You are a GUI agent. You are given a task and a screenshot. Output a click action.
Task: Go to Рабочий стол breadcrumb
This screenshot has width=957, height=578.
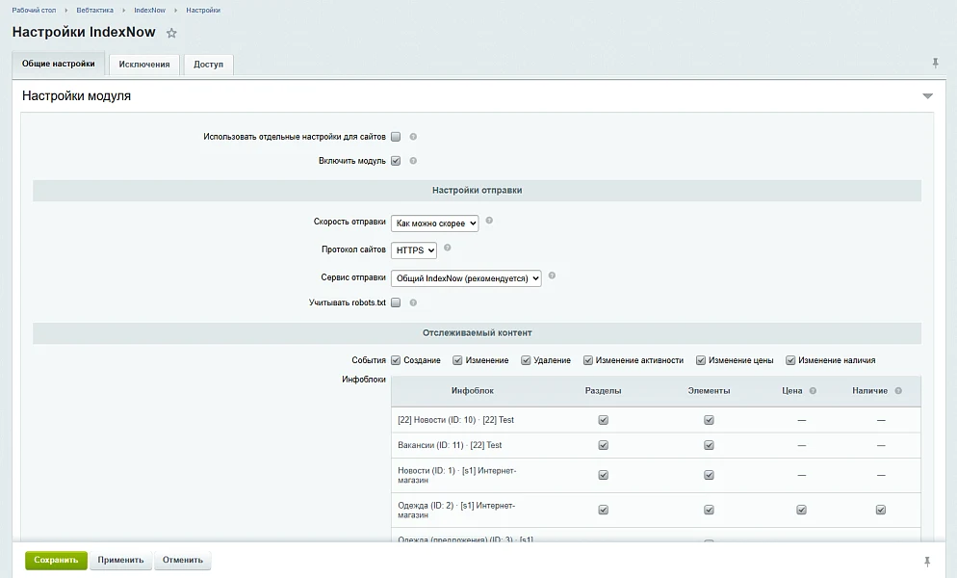[x=35, y=11]
